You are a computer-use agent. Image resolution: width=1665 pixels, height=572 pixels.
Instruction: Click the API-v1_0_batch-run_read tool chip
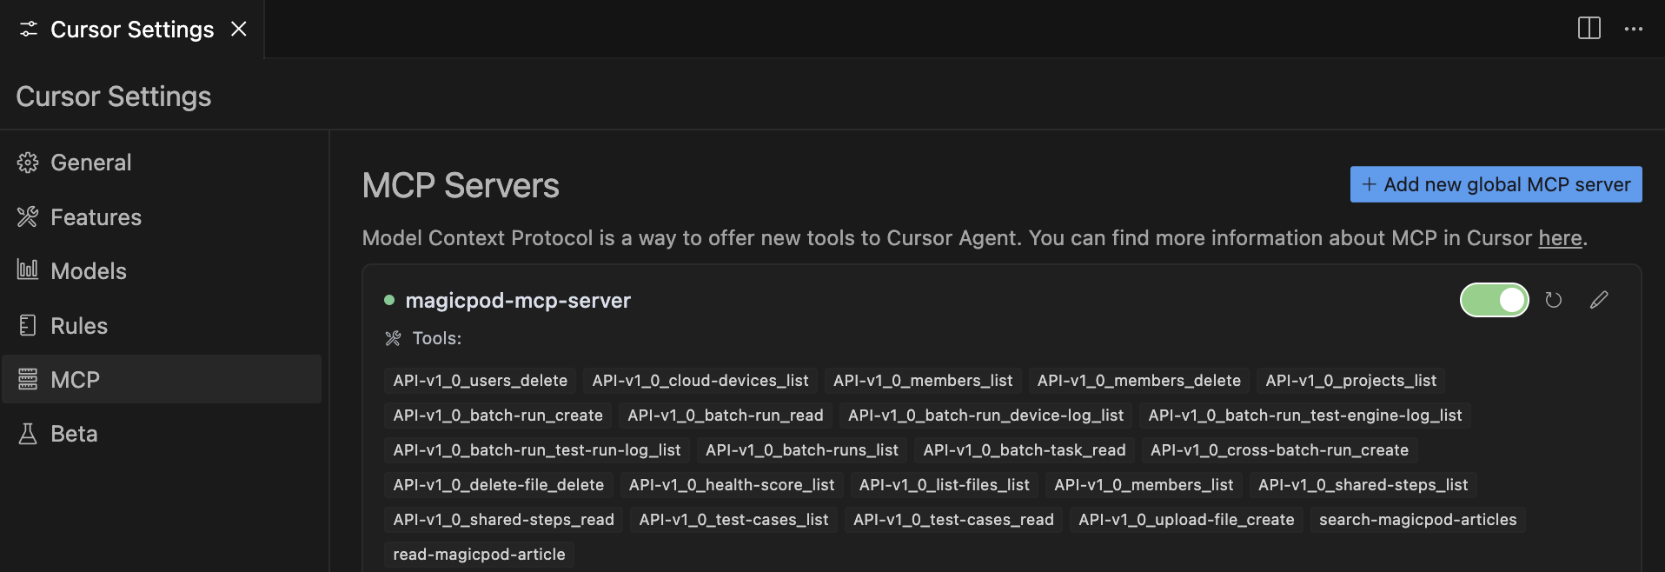point(726,416)
